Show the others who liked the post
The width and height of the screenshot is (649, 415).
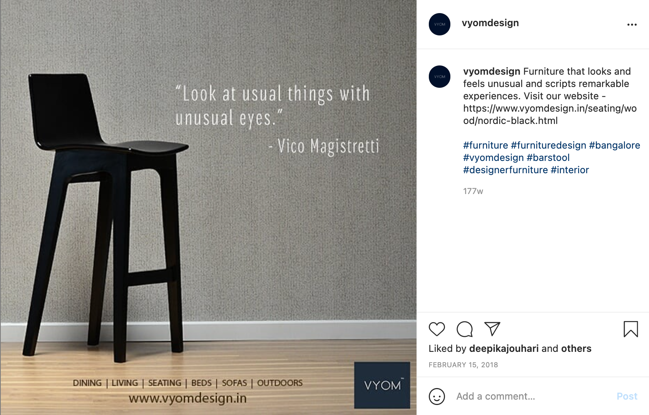click(x=576, y=349)
